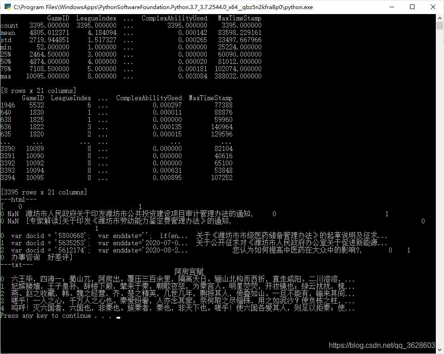
Task: Click the MaxTimeStamp column header
Action: coord(239,18)
